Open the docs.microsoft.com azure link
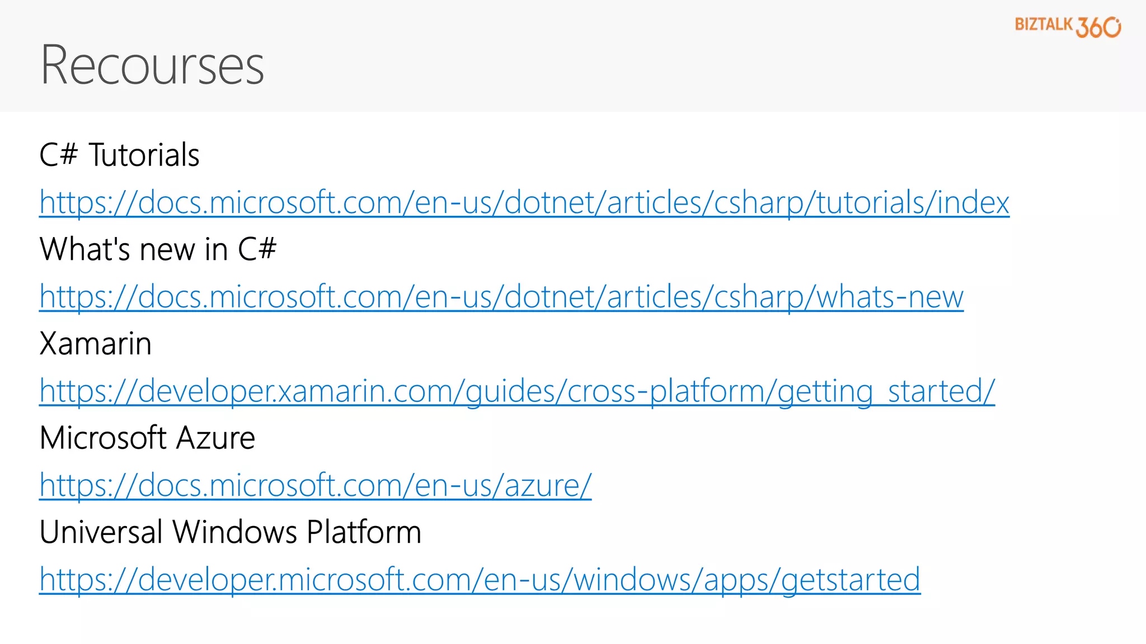This screenshot has height=644, width=1146. tap(315, 485)
